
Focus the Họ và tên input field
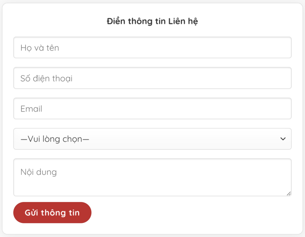coord(152,47)
